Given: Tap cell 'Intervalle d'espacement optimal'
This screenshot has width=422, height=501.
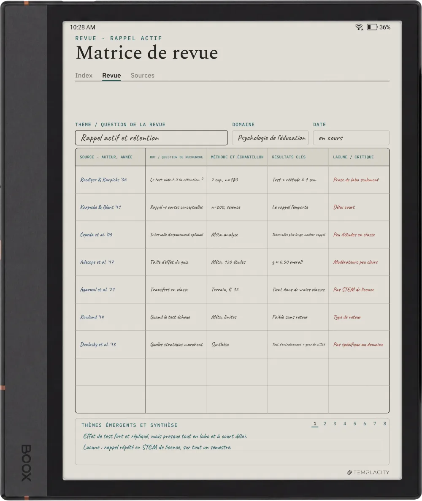Looking at the screenshot, I should click(x=176, y=234).
